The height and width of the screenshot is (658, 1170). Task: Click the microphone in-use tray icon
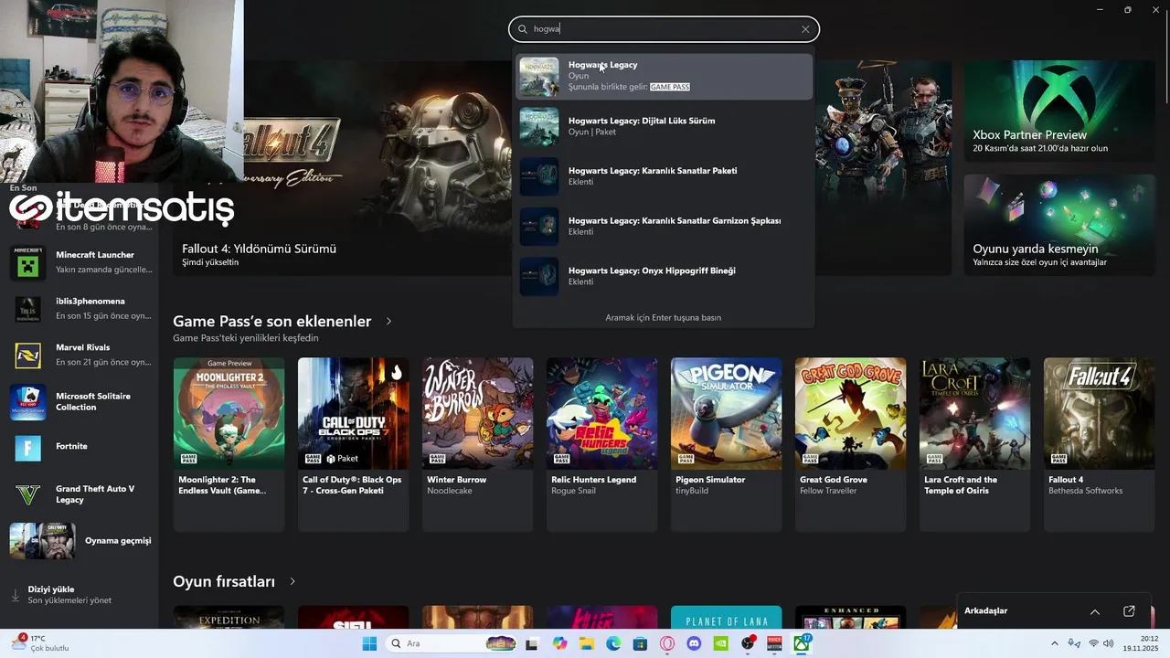point(1074,643)
